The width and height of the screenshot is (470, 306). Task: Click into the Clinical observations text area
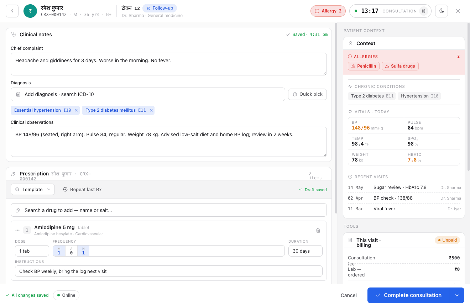(x=169, y=142)
